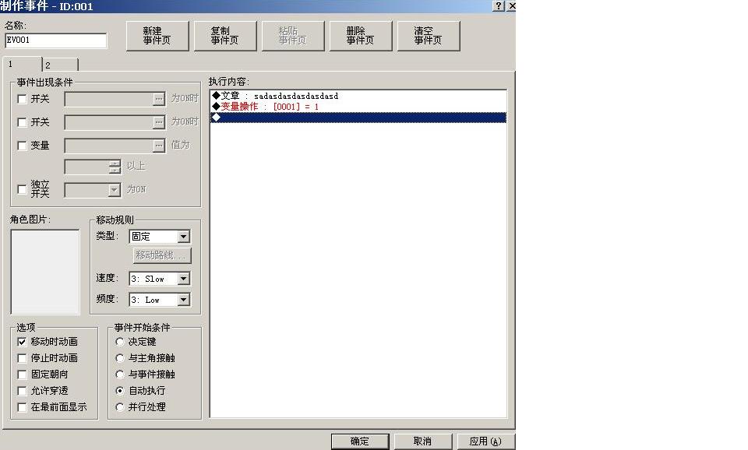Screen dimensions: 748x450
Task: Click the 变量 browse ellipsis button
Action: click(x=159, y=146)
